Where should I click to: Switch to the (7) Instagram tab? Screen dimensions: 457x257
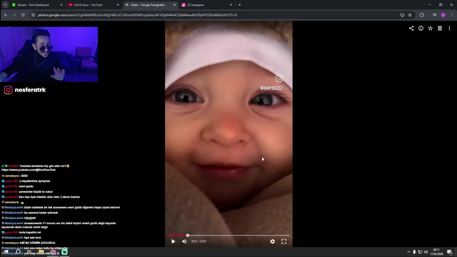(x=196, y=5)
